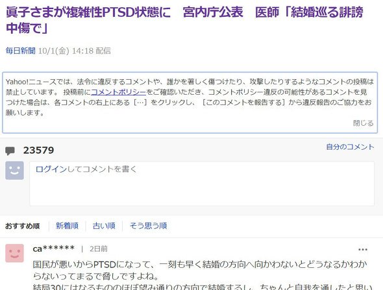Click the 2日前 comment timestamp

coord(99,249)
